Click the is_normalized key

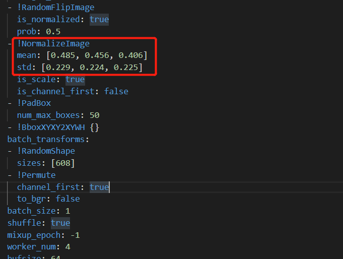[48, 20]
